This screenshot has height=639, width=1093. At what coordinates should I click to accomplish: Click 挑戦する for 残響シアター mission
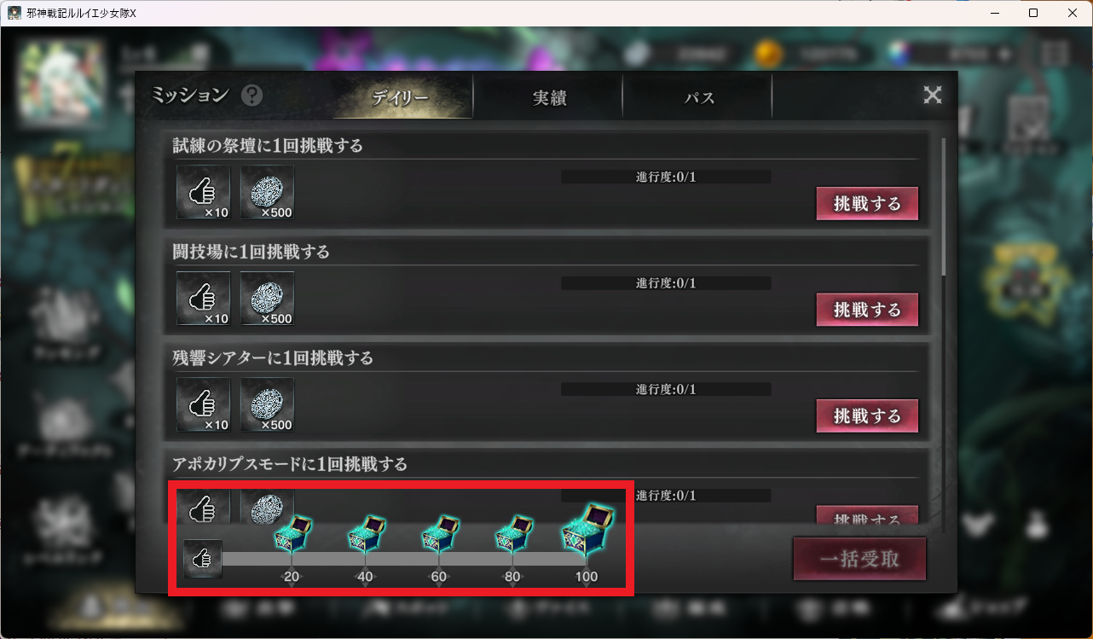click(x=867, y=415)
